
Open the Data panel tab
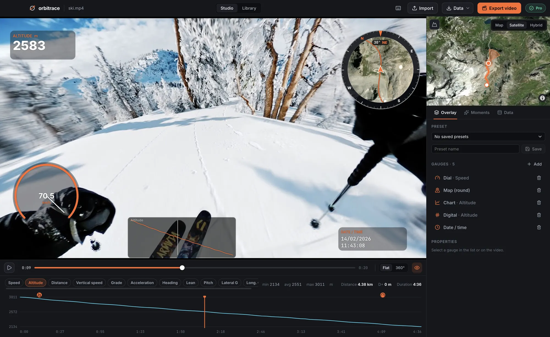coord(505,113)
